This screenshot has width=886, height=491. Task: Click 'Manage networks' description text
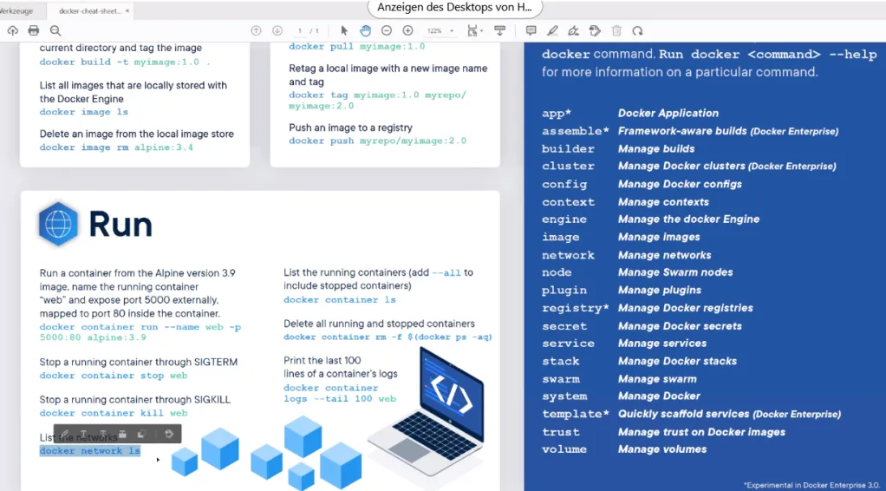click(664, 255)
